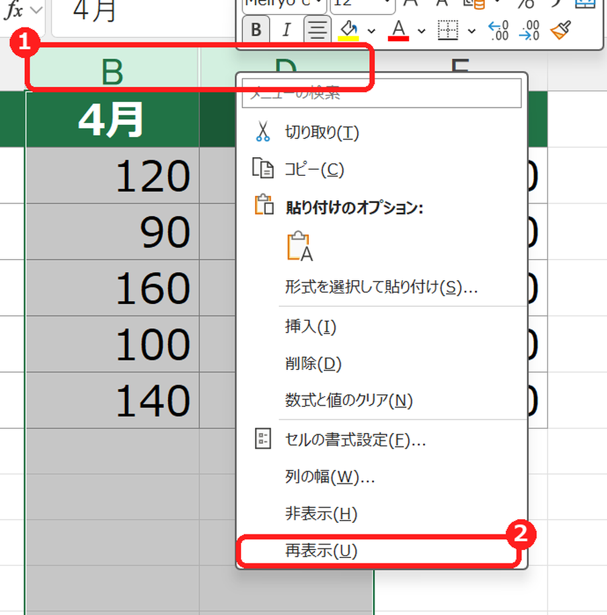Image resolution: width=607 pixels, height=615 pixels.
Task: Select the Format Painter brush
Action: [560, 30]
